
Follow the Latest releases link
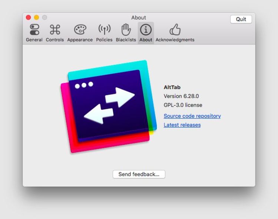(x=182, y=125)
